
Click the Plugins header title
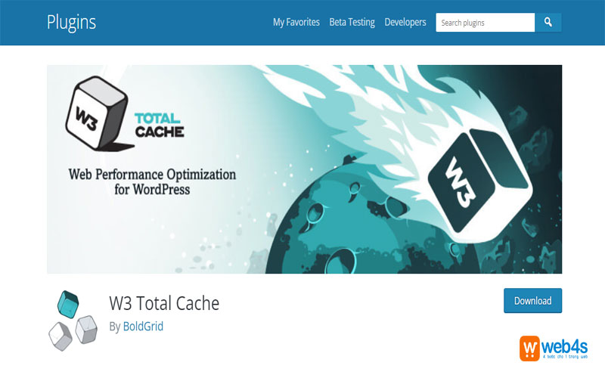point(71,22)
